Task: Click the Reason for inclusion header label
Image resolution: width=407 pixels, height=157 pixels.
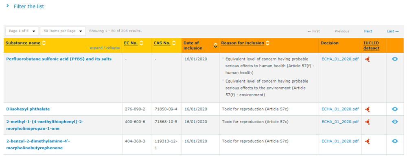Action: click(243, 43)
